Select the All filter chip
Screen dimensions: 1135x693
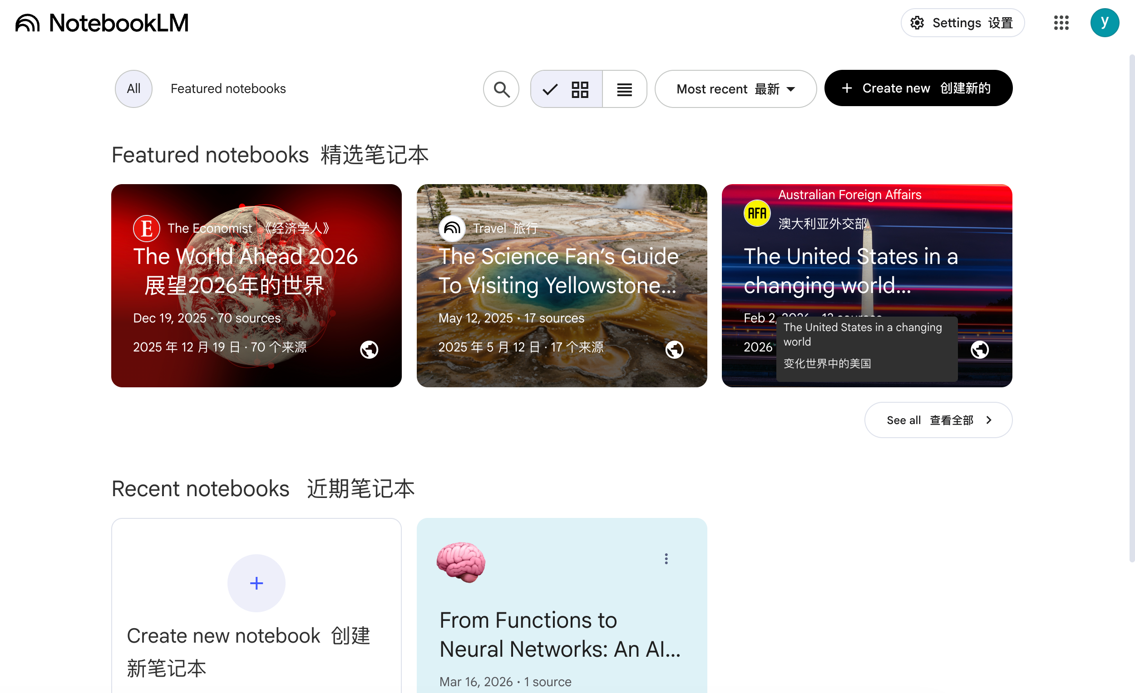[x=133, y=89]
